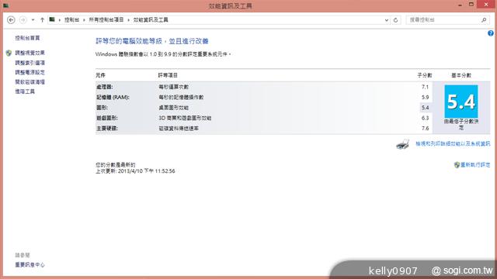
Task: Click the magnifier search icon
Action: click(484, 20)
